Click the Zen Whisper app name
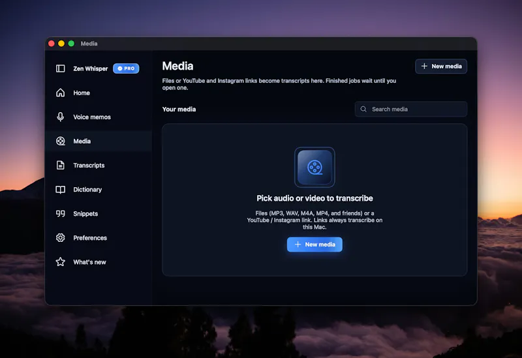The image size is (522, 358). tap(91, 68)
